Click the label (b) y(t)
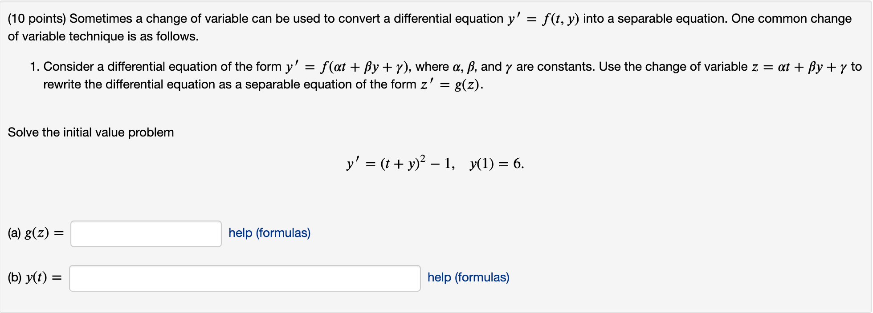 pyautogui.click(x=34, y=277)
